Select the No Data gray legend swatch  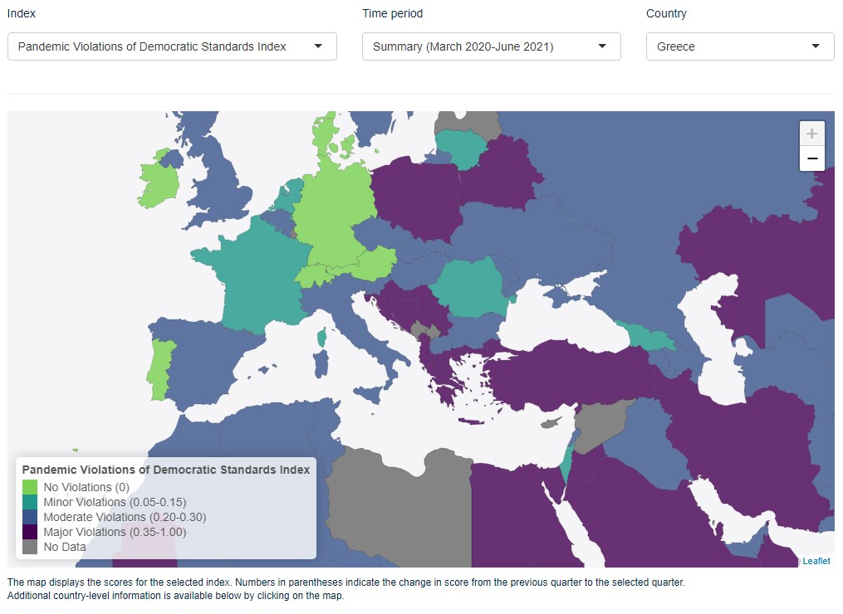click(x=30, y=547)
